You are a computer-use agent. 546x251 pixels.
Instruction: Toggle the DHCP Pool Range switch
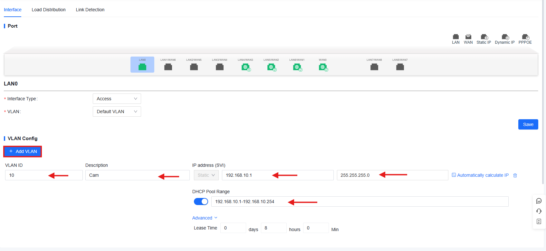(x=201, y=202)
